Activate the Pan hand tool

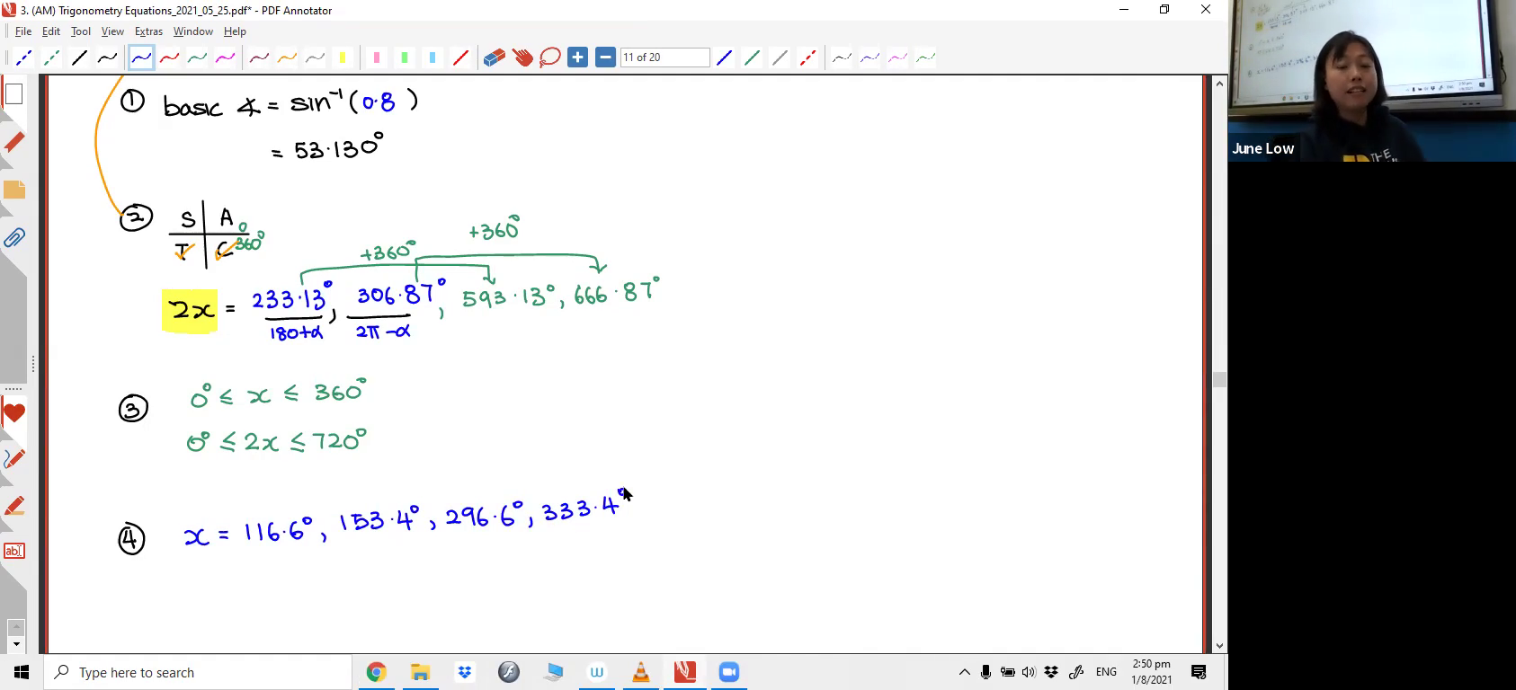tap(522, 57)
